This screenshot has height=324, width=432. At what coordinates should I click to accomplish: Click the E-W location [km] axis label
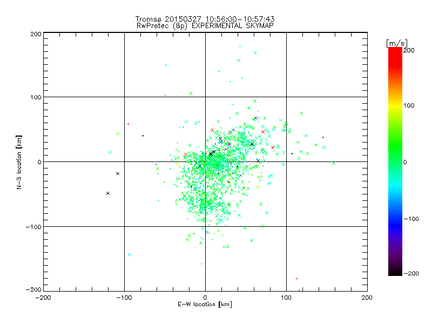(205, 304)
